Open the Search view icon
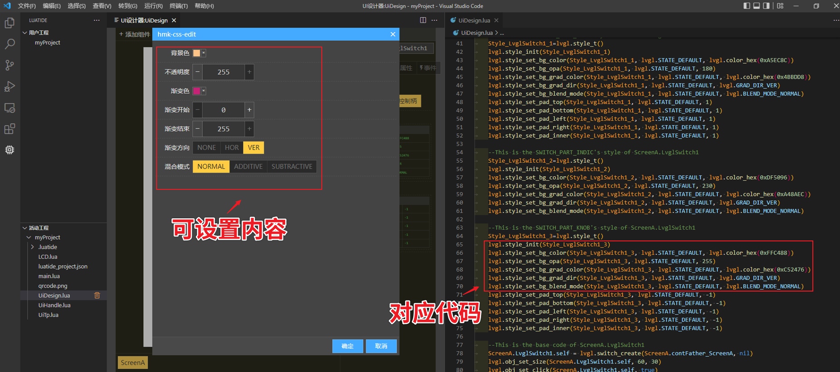840x372 pixels. [x=10, y=44]
